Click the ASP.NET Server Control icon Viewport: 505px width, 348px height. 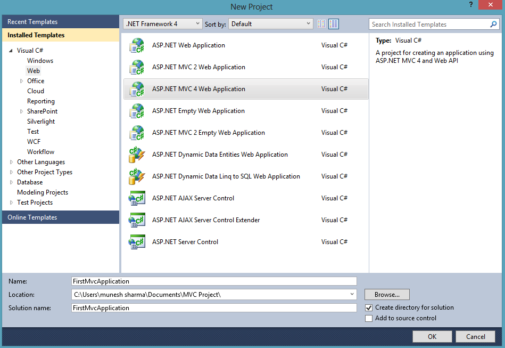(x=137, y=242)
